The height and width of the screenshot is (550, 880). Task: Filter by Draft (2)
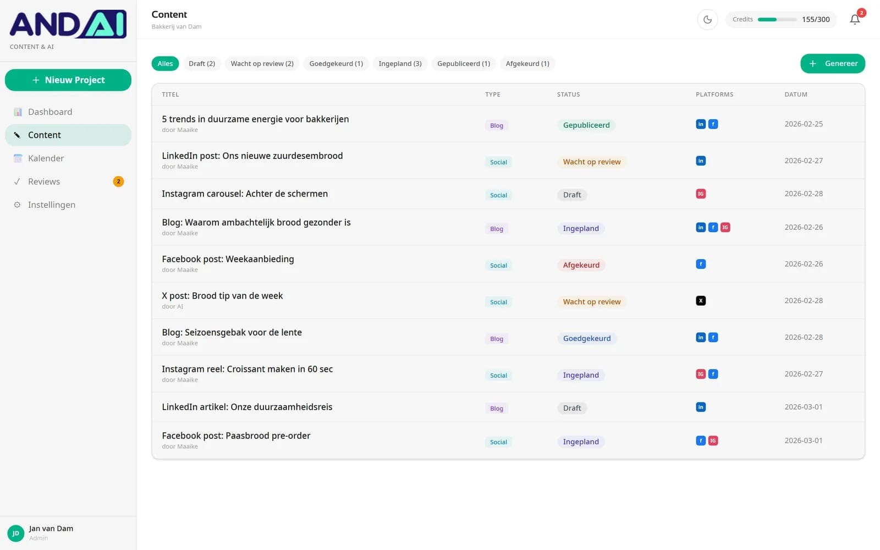[202, 64]
